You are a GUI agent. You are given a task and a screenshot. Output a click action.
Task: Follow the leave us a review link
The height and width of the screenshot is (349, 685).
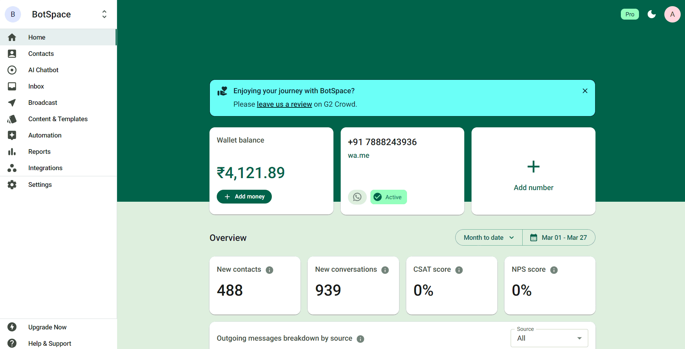tap(284, 104)
